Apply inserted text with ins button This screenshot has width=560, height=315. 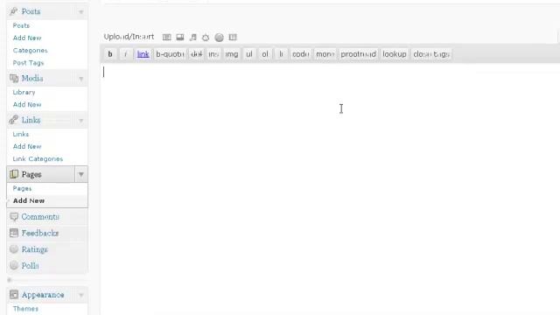tap(213, 54)
